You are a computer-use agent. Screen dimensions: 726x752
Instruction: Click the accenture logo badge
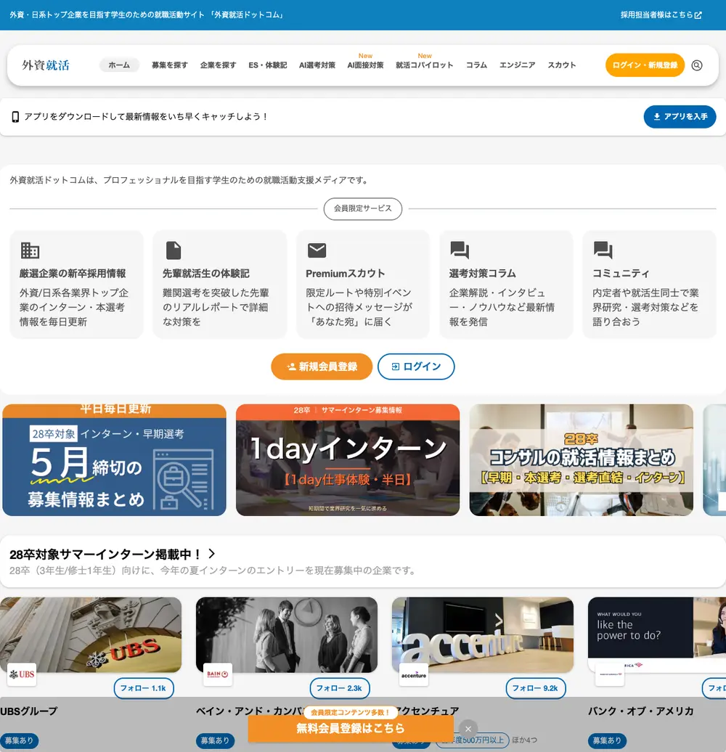[x=413, y=674]
